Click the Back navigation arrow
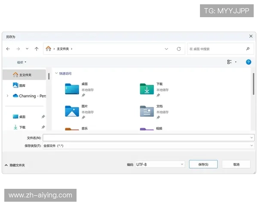Viewport: 258px width, 206px height. (8, 49)
